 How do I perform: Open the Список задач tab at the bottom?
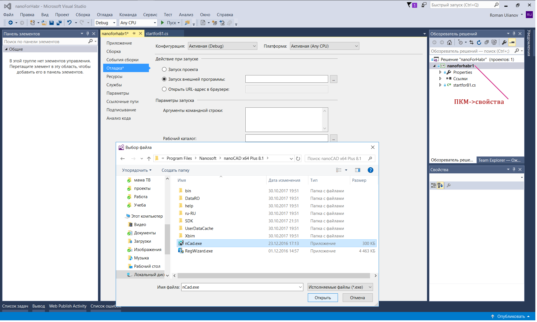(x=15, y=306)
